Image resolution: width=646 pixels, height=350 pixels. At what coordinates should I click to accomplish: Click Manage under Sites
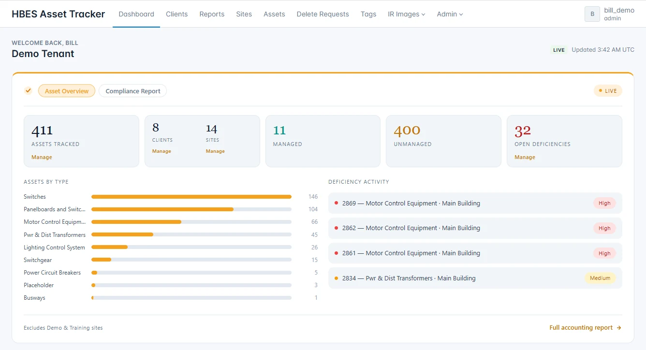[215, 151]
